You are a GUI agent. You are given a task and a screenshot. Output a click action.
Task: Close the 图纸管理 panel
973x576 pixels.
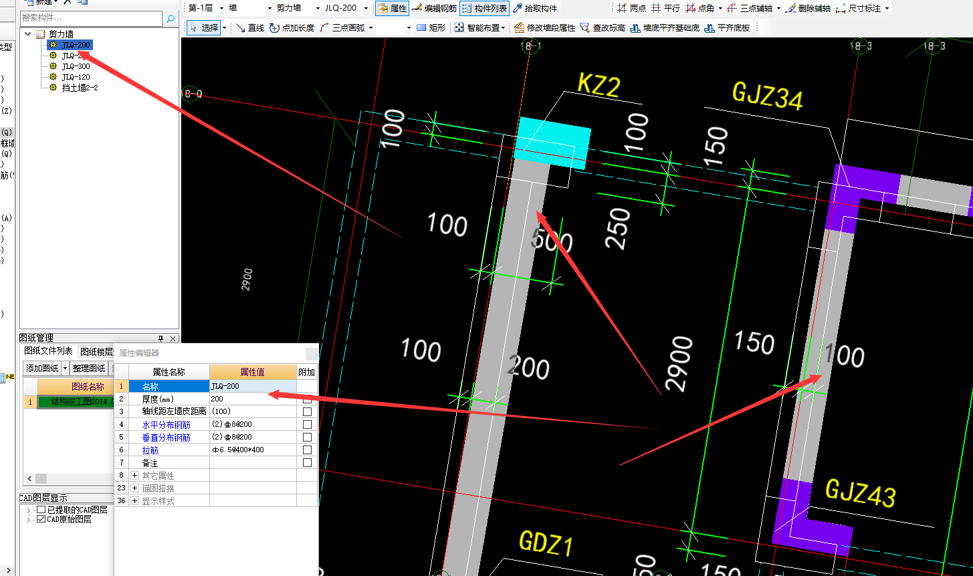point(173,339)
